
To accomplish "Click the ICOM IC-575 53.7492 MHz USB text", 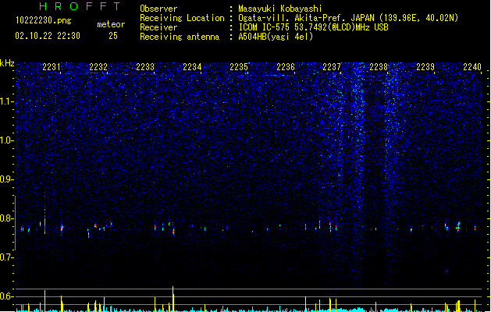I will (313, 27).
